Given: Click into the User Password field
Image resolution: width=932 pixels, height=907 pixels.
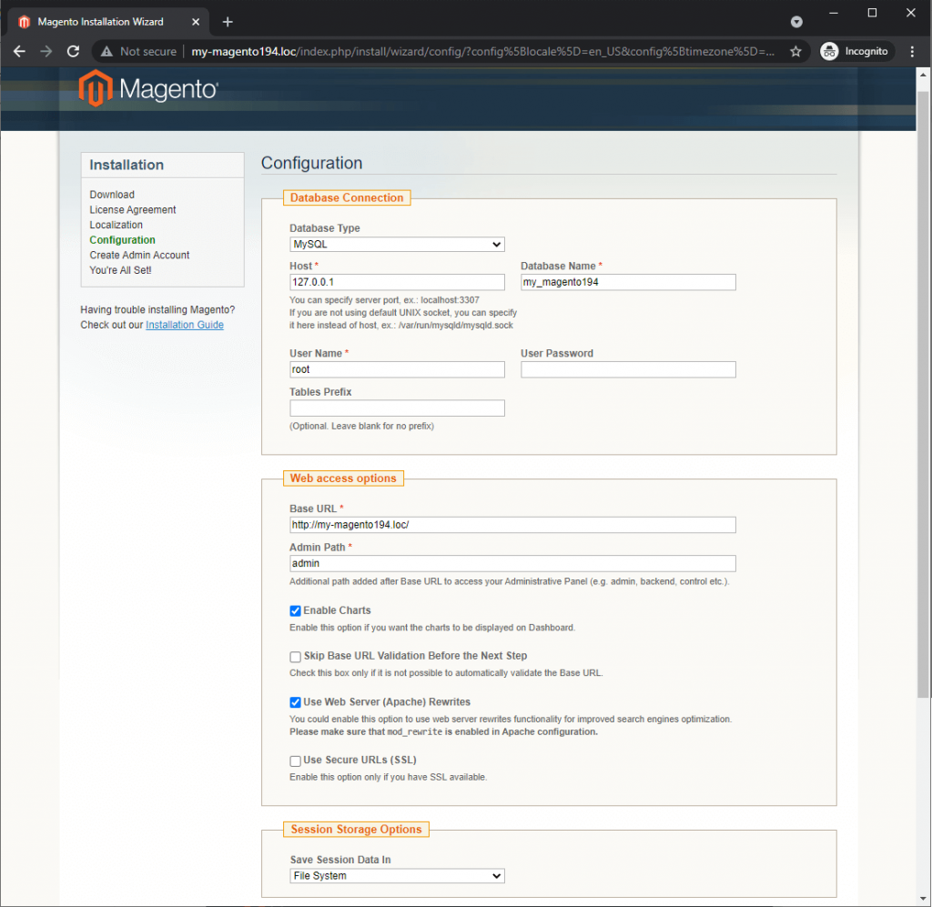Looking at the screenshot, I should [x=628, y=369].
